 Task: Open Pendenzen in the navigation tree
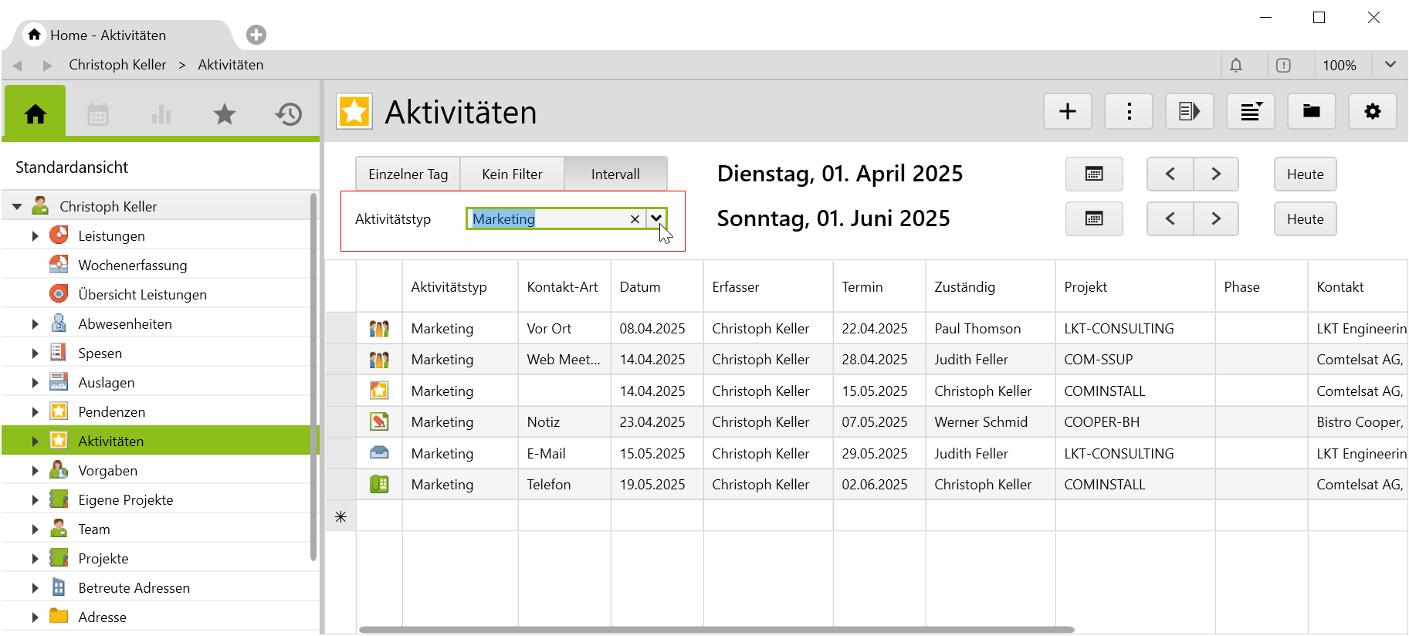tap(111, 412)
